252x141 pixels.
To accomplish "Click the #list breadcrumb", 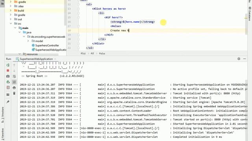I will coord(83,53).
